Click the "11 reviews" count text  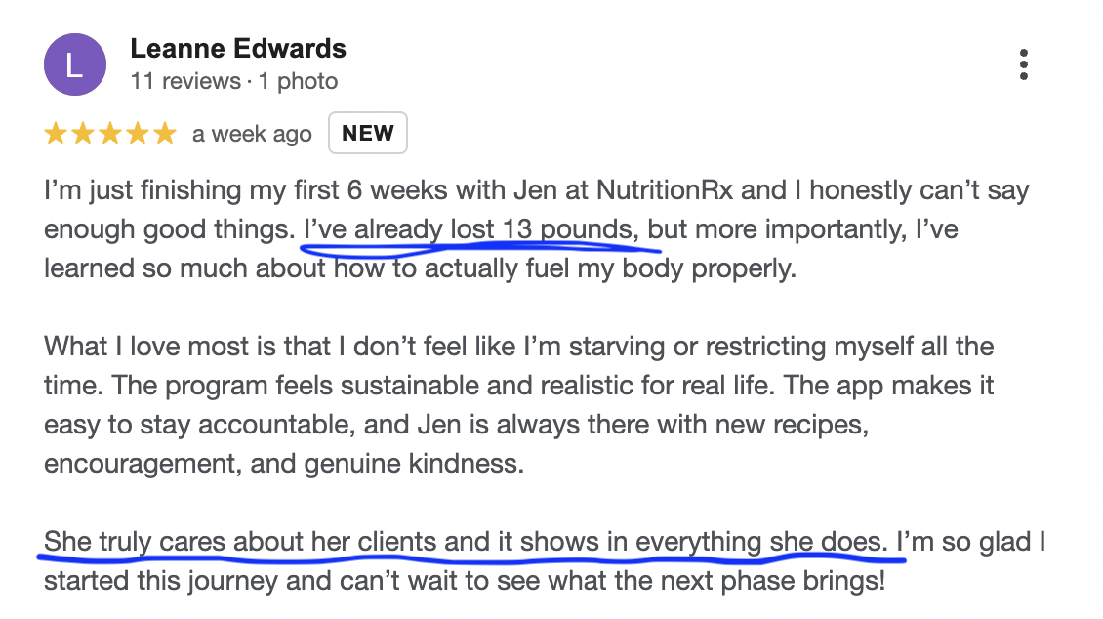pyautogui.click(x=185, y=82)
